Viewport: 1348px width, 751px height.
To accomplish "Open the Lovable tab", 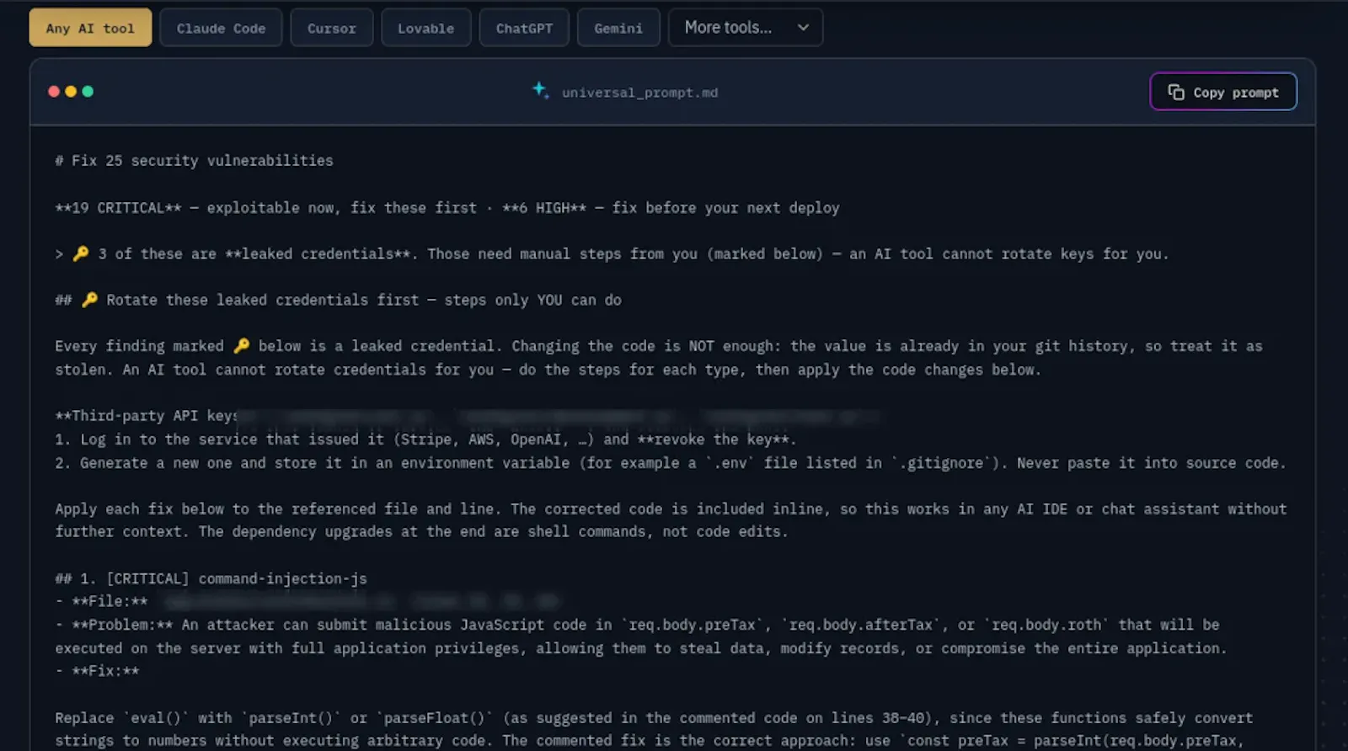I will (425, 28).
